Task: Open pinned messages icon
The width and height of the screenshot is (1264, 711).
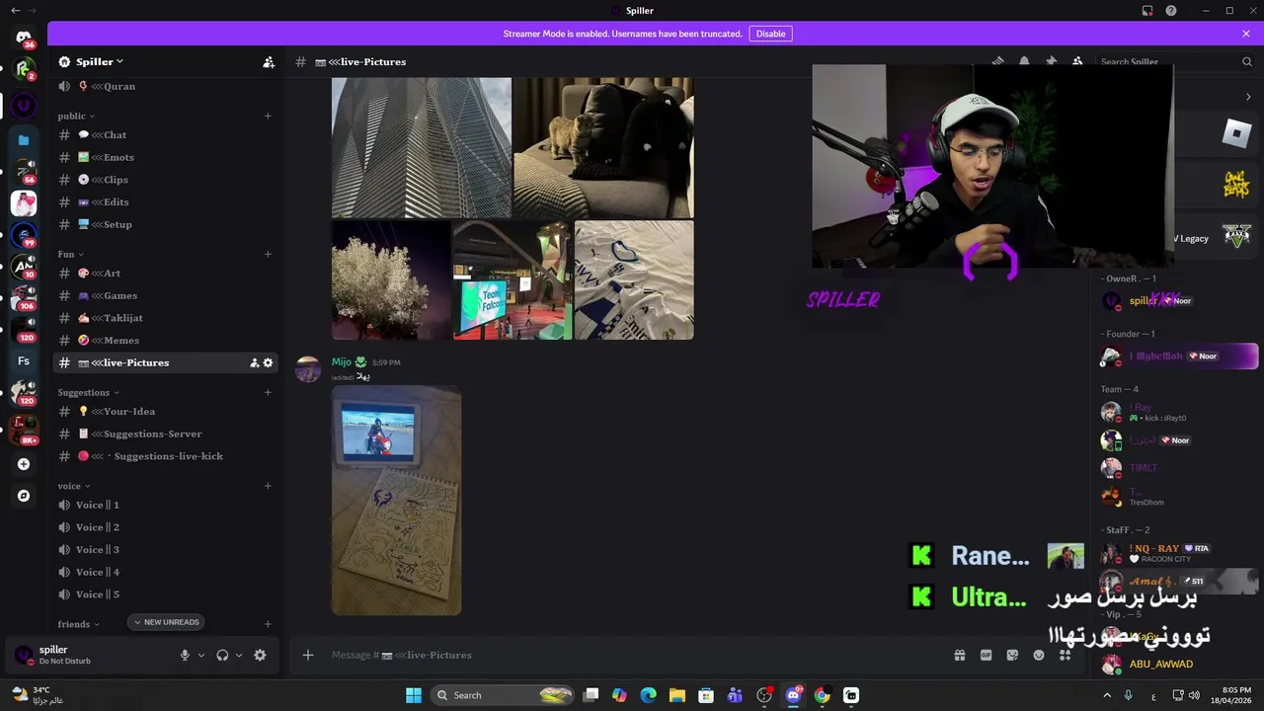Action: pyautogui.click(x=1051, y=61)
